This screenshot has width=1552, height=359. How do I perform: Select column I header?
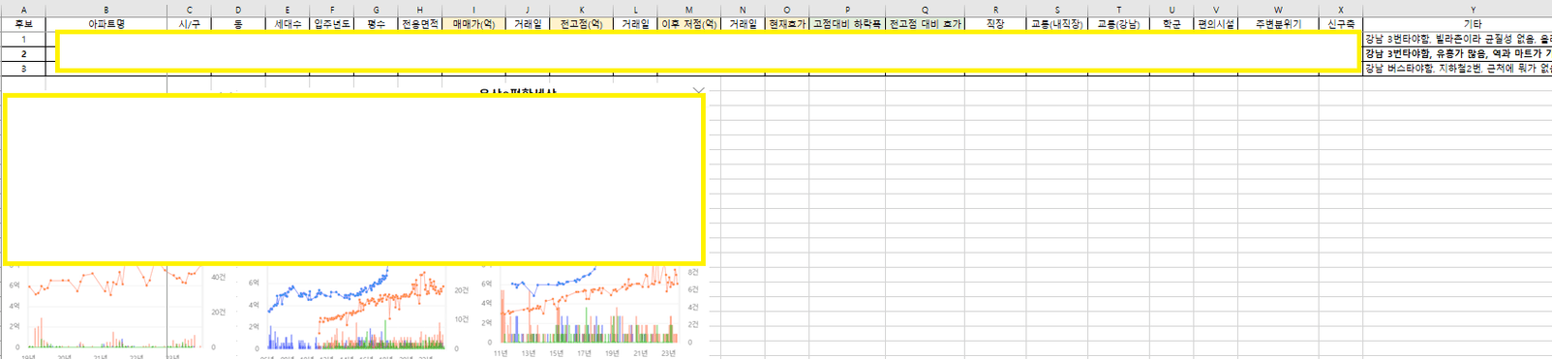pyautogui.click(x=473, y=10)
